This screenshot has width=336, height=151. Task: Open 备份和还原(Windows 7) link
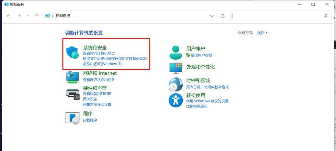pyautogui.click(x=102, y=64)
